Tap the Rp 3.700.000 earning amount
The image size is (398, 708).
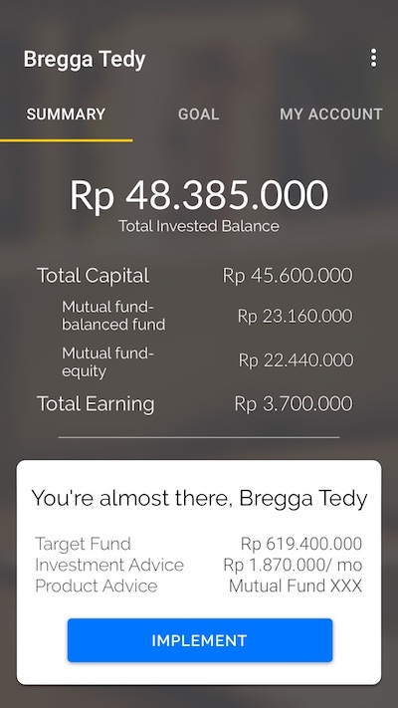click(x=294, y=403)
